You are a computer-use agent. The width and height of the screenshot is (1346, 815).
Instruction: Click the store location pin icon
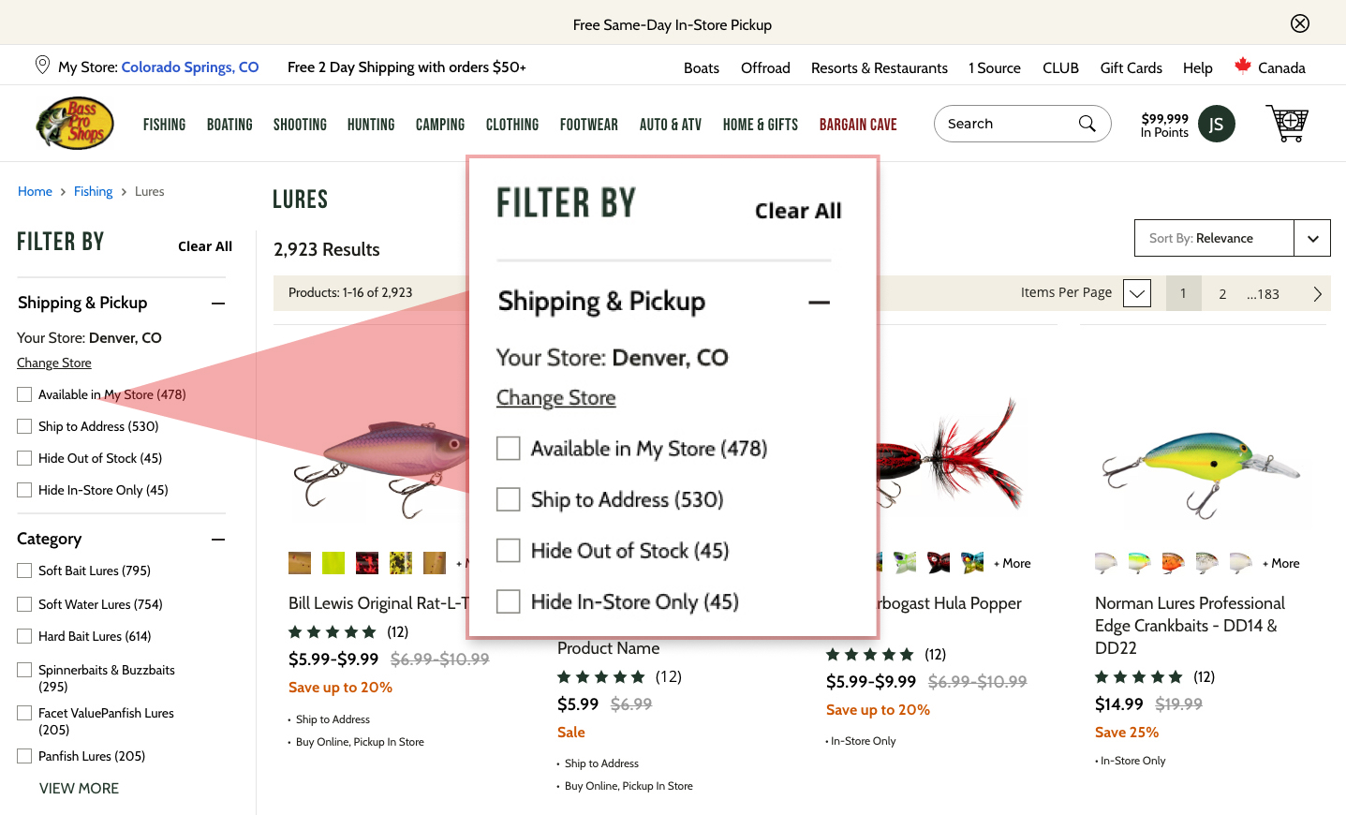tap(42, 65)
